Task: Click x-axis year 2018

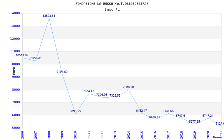Action: [181, 135]
